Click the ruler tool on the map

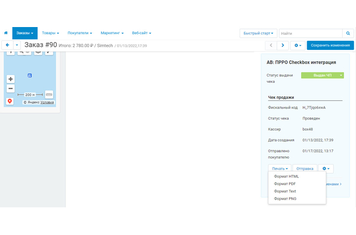[x=49, y=94]
